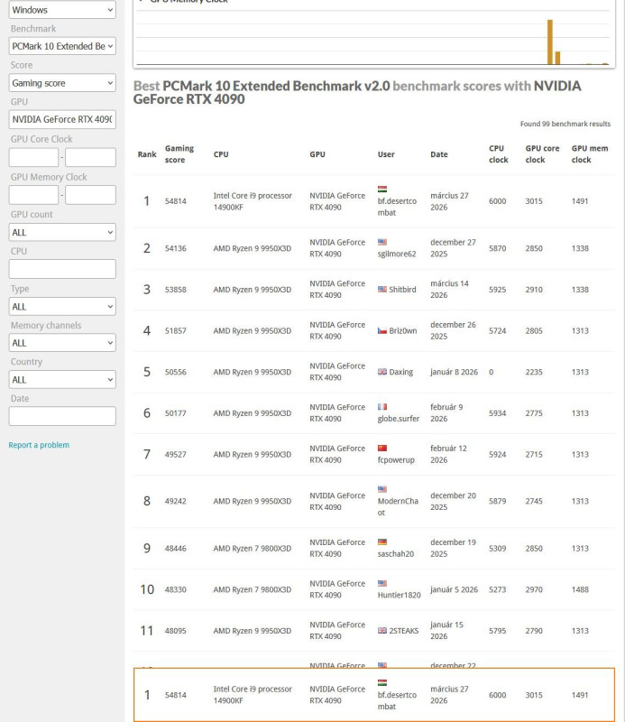Click the AMD Ryzen 7 9800X3D cell in rank 9

coord(253,548)
